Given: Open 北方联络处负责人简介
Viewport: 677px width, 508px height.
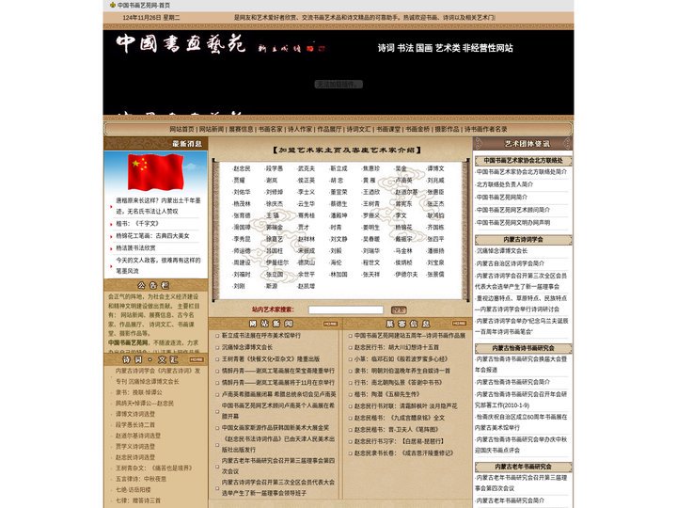Looking at the screenshot, I should pos(504,184).
